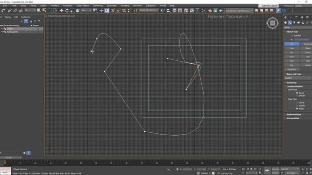Toggle Window/Crossing selection icon
This screenshot has height=175, width=312.
tap(55, 11)
